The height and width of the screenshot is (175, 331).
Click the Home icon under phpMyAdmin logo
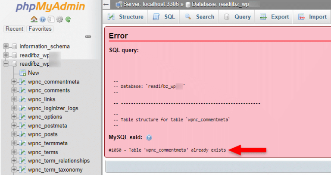[34, 19]
